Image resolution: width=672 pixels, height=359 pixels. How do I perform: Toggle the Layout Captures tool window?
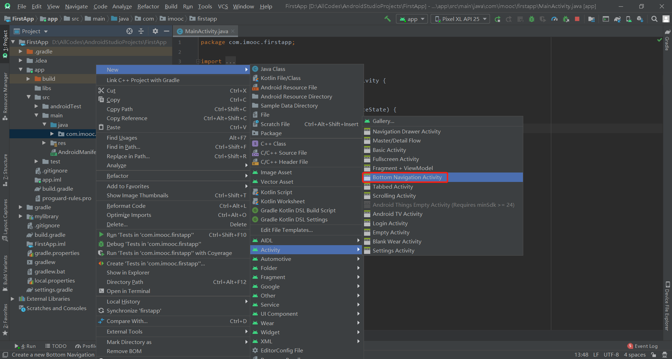5,220
